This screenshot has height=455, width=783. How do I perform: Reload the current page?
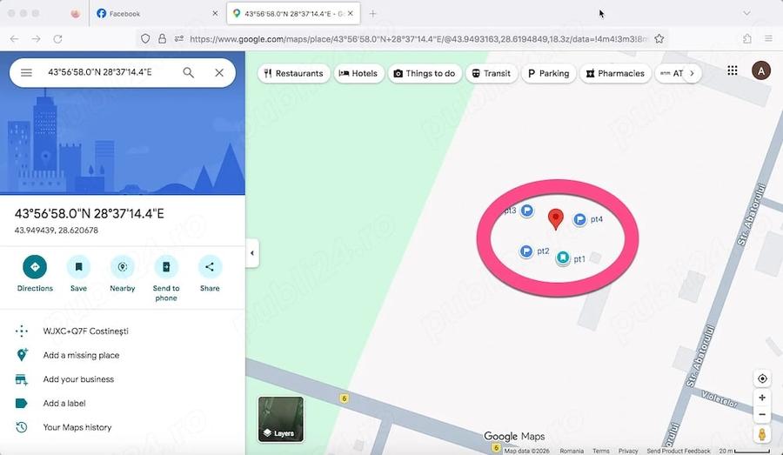[x=58, y=38]
